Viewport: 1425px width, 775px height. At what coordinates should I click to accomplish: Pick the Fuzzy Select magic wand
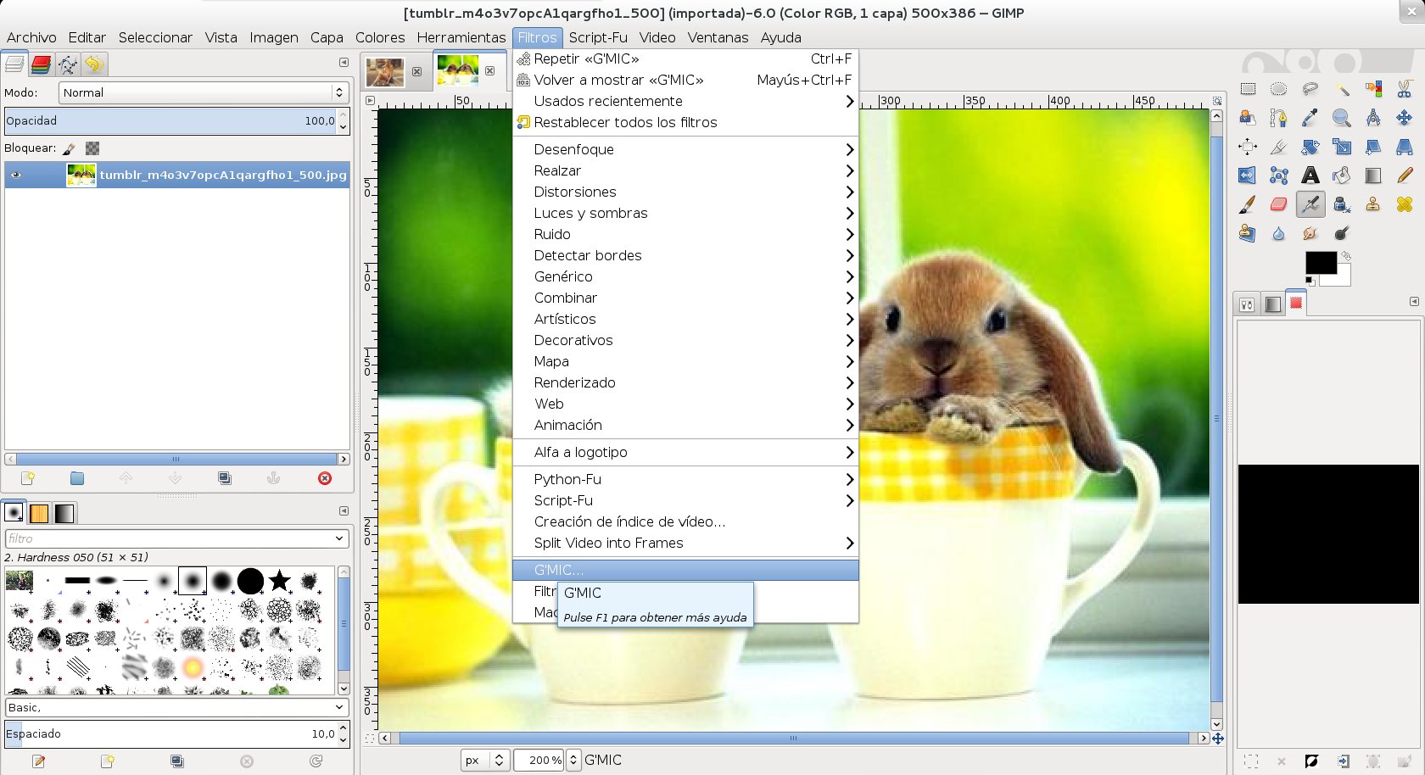coord(1342,89)
